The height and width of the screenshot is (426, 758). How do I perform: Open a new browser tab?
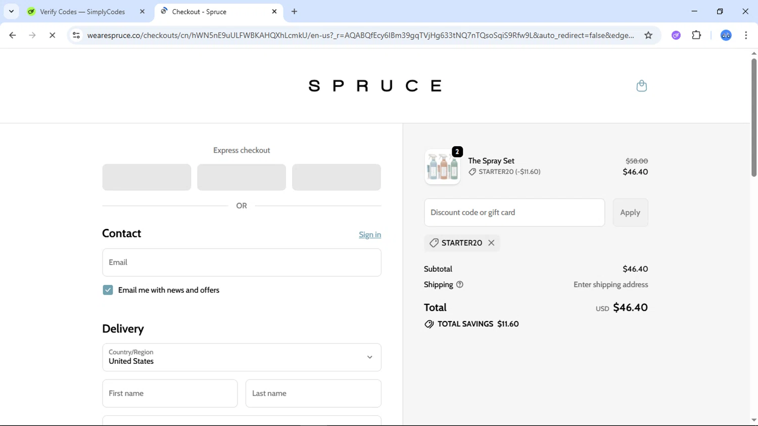click(295, 12)
